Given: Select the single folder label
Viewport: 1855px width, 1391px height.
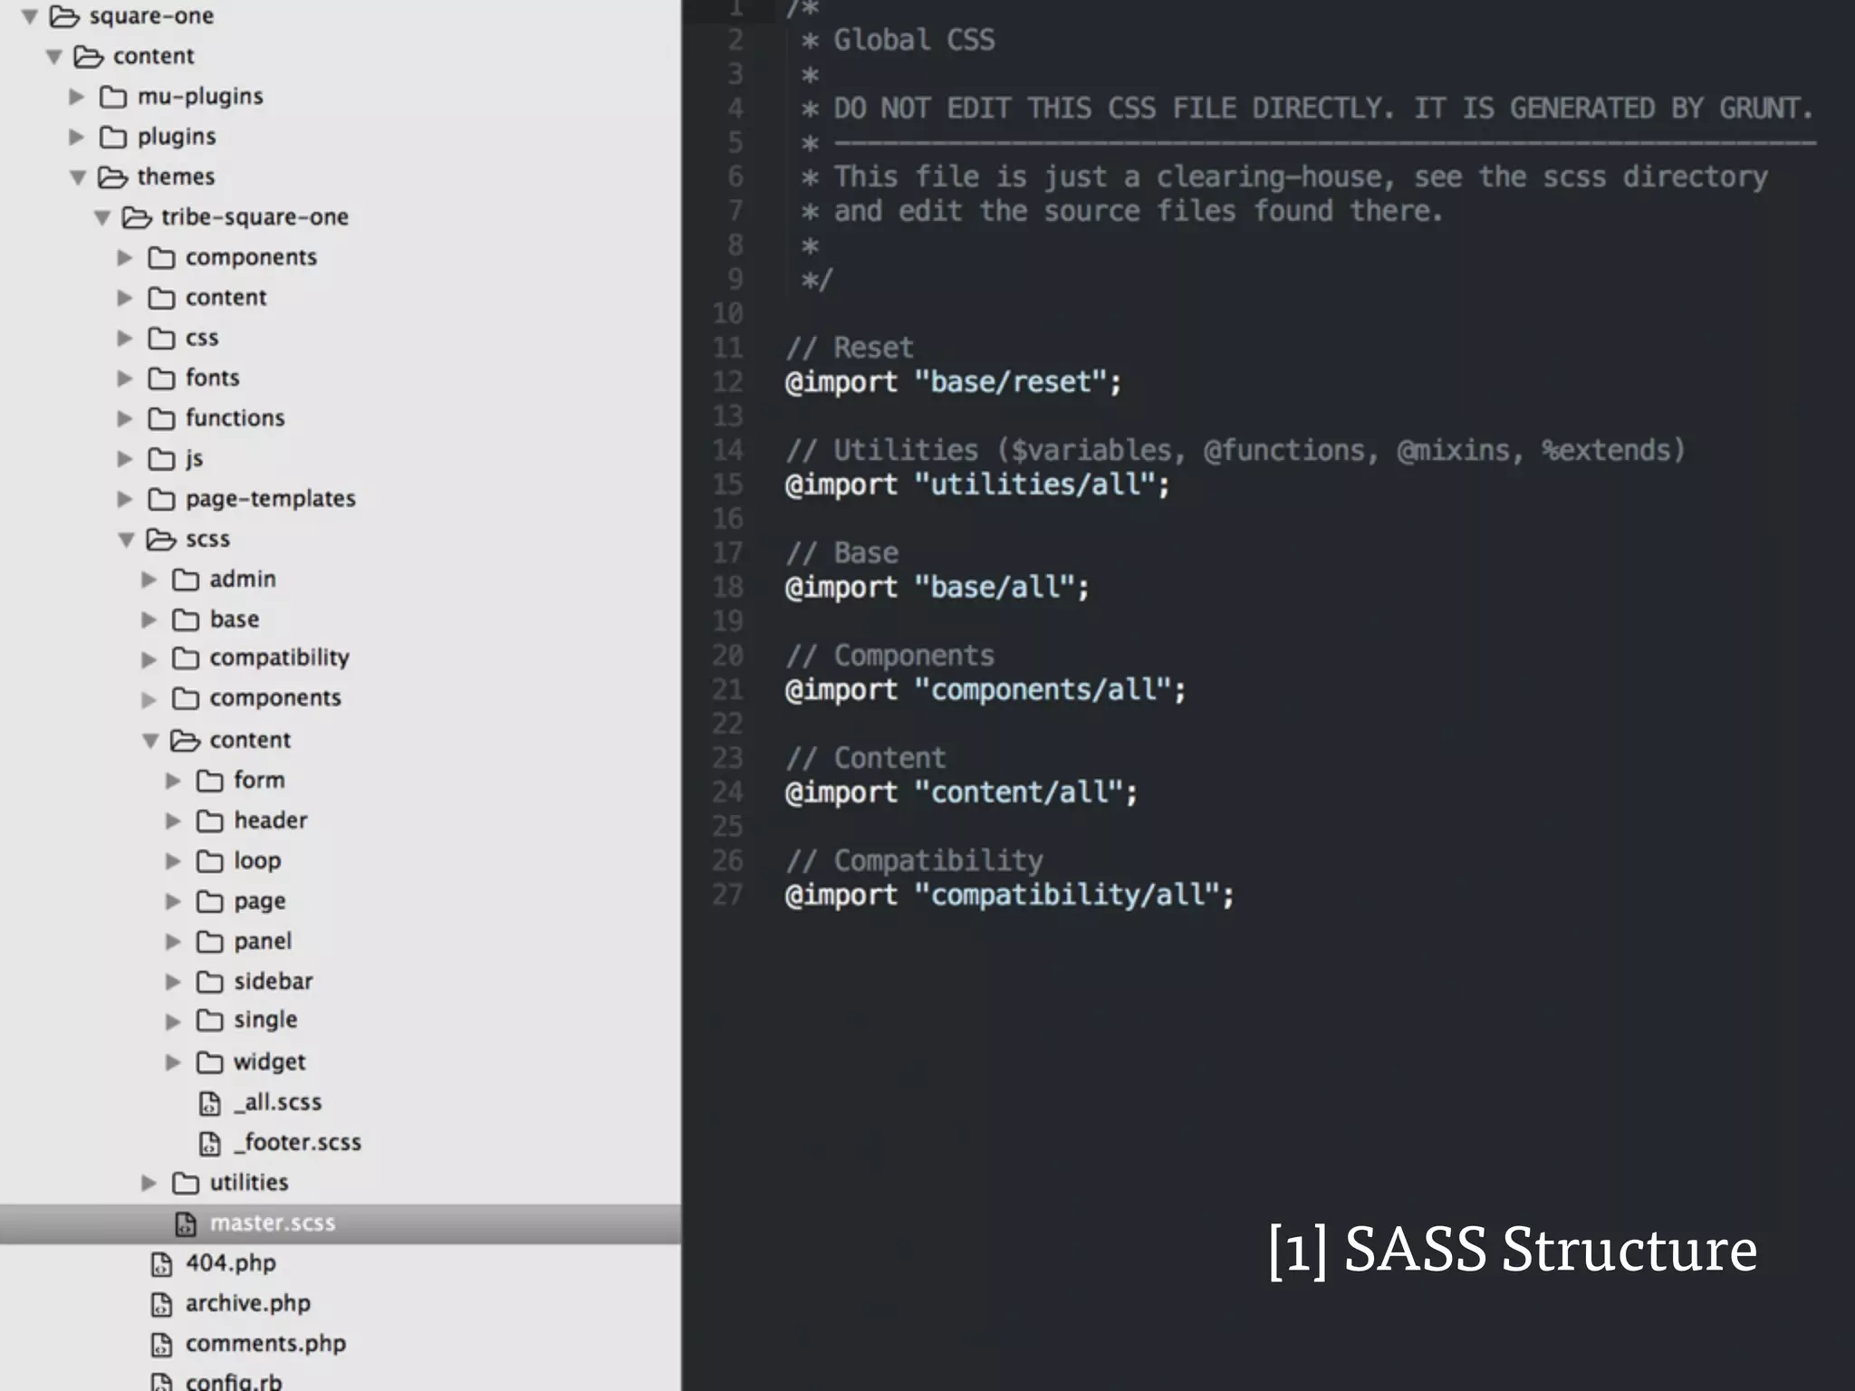Looking at the screenshot, I should (x=265, y=1021).
